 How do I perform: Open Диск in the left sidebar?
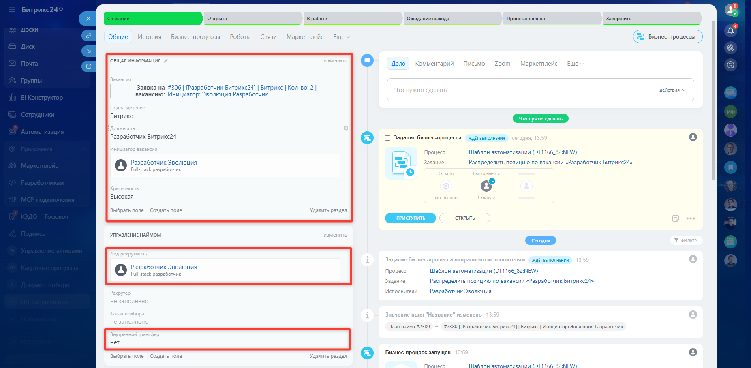coord(28,47)
